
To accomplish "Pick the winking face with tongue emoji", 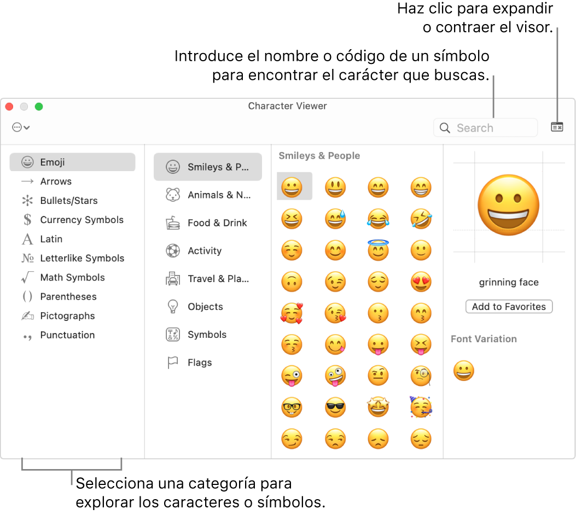I will [x=292, y=376].
